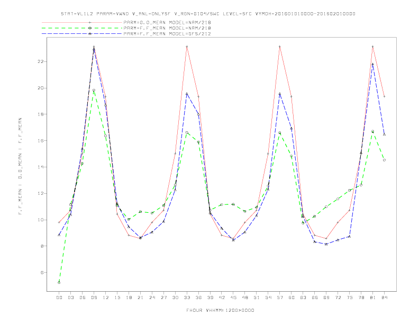Click y-axis tick label 16
This screenshot has height=324, width=419.
40,141
